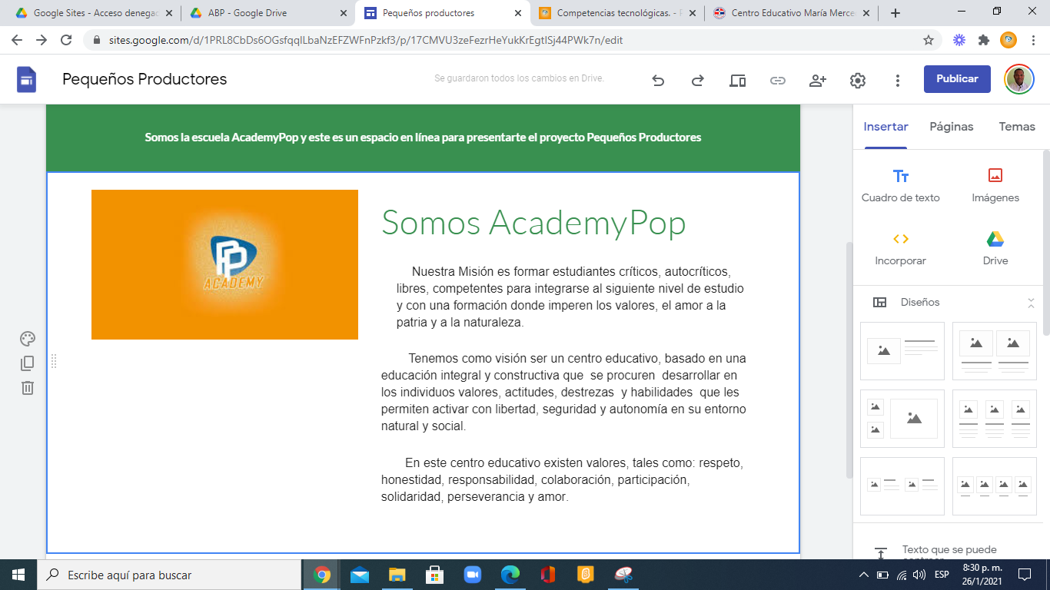Delete the section with trash icon
1050x590 pixels.
(x=28, y=388)
